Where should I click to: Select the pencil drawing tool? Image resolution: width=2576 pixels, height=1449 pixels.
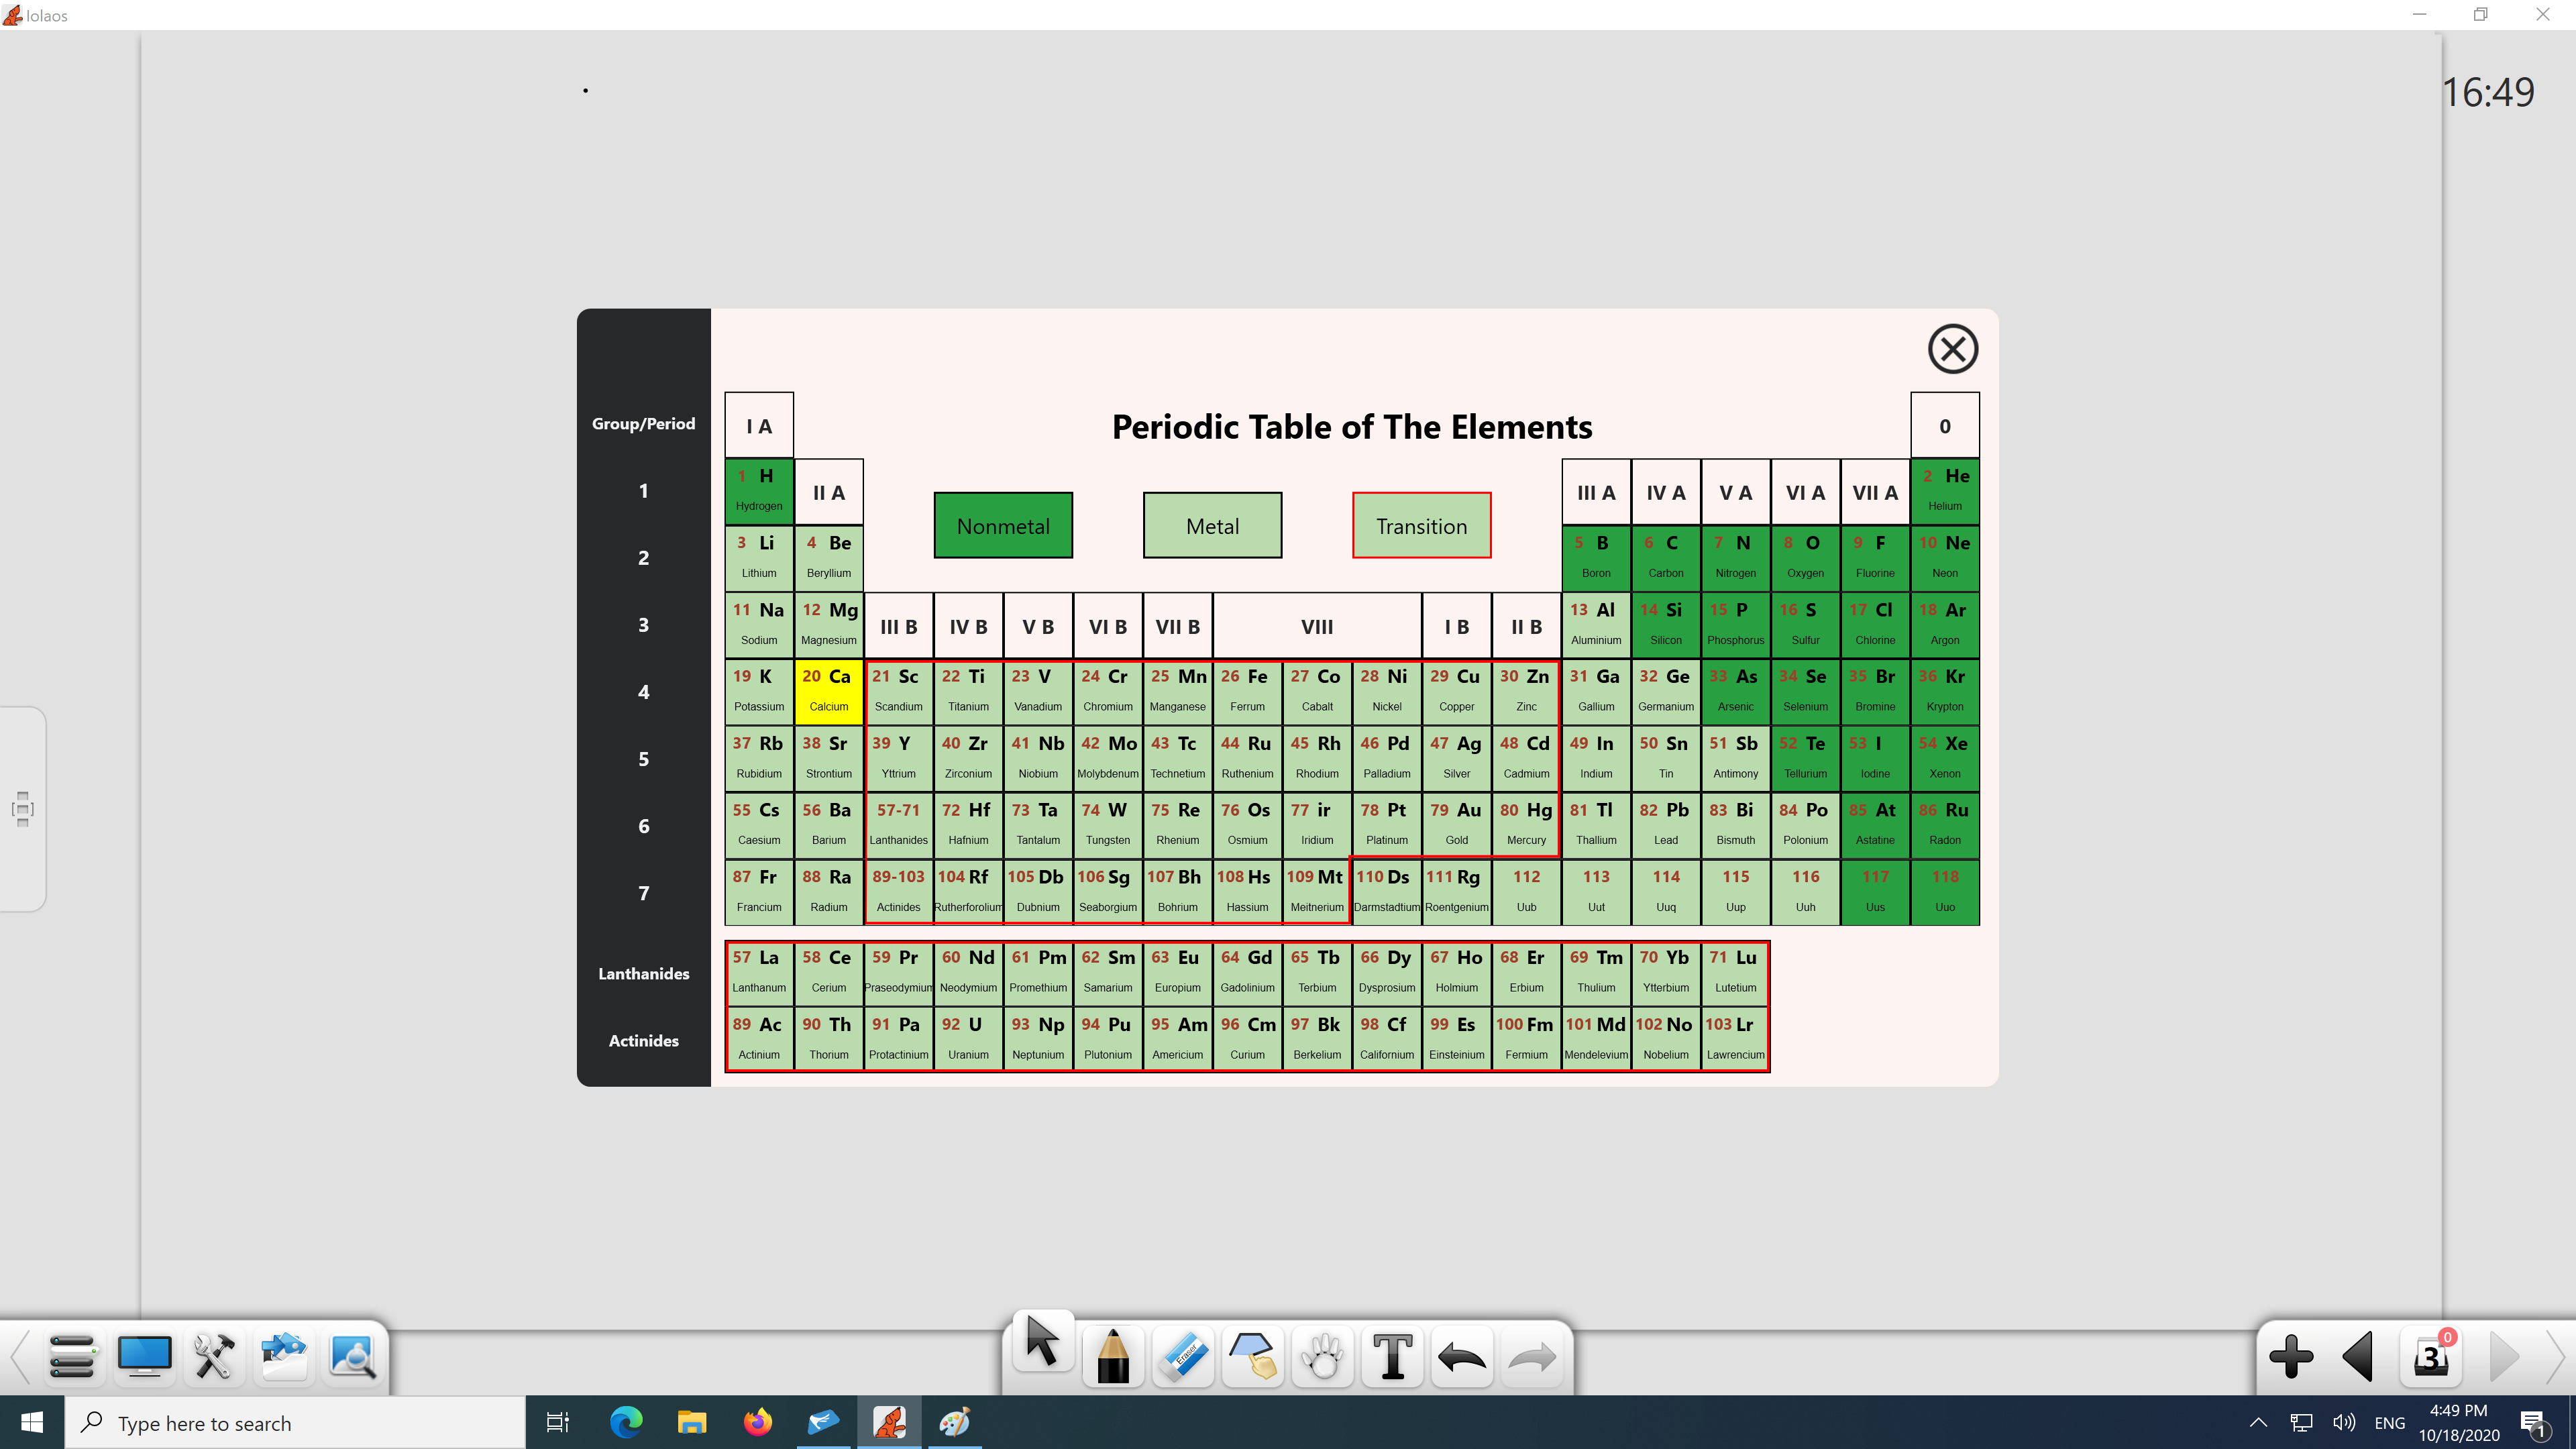(x=1113, y=1357)
